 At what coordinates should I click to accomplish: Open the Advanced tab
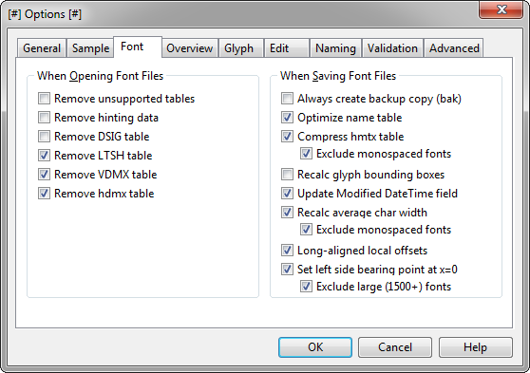[454, 48]
